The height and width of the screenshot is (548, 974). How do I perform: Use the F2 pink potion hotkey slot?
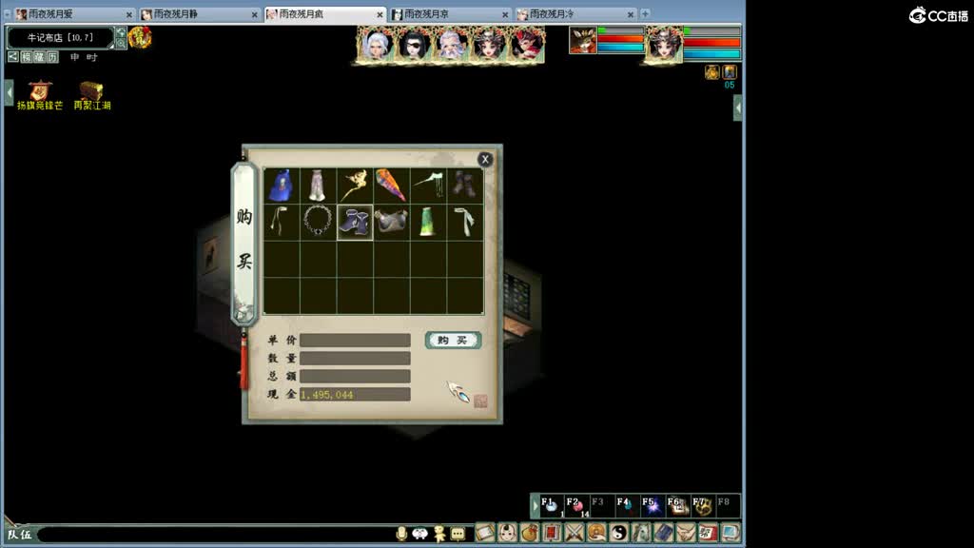[576, 506]
